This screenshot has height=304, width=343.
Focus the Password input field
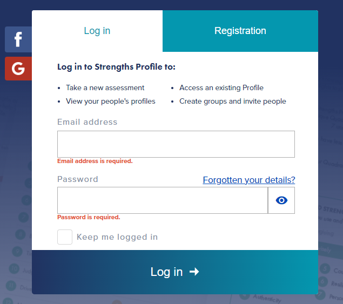163,200
